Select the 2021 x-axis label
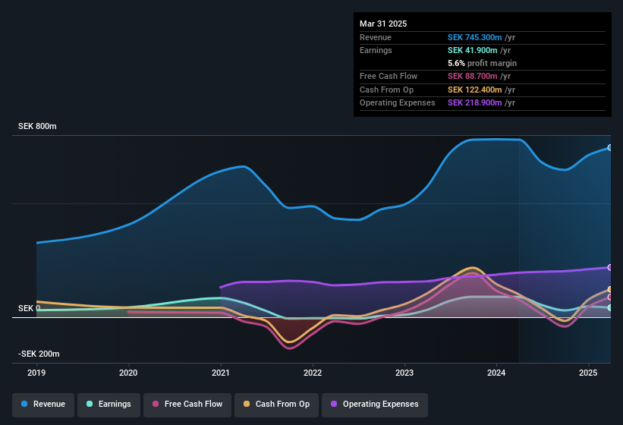623x425 pixels. pos(221,373)
